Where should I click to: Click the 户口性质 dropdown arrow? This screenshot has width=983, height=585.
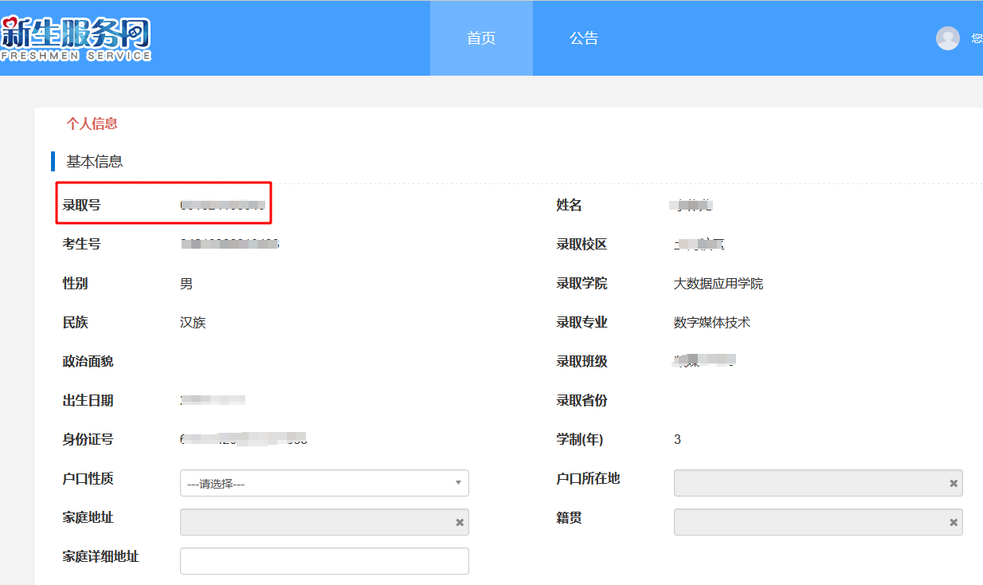(458, 483)
